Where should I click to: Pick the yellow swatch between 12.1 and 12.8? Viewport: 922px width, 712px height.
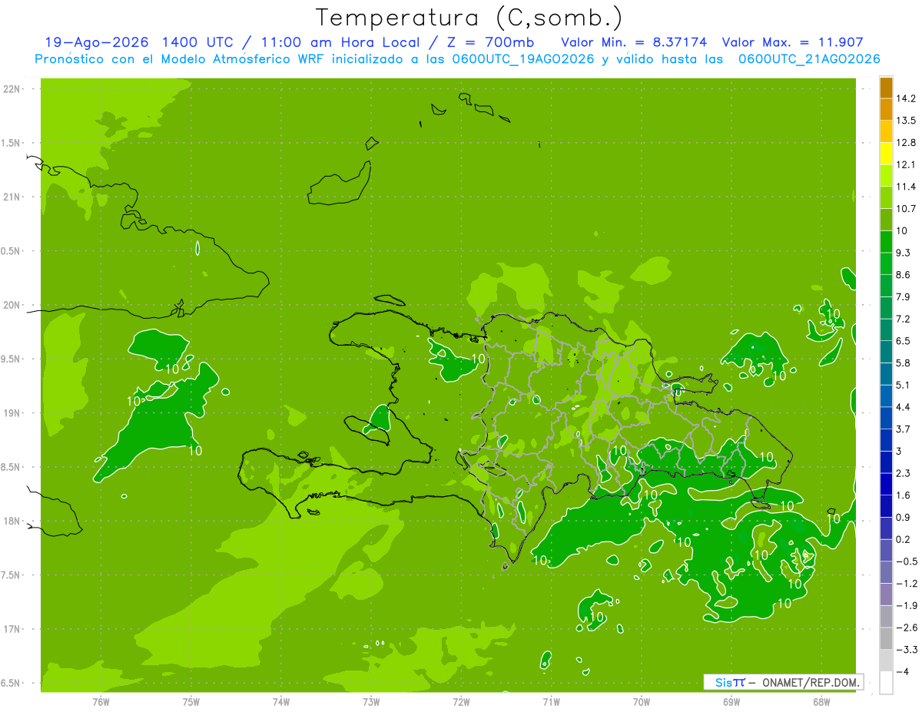886,154
